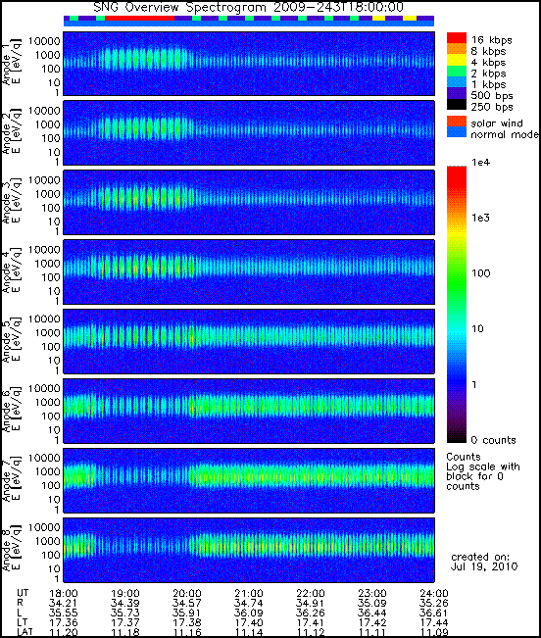The height and width of the screenshot is (638, 541).
Task: Click the R value 34.21
Action: point(63,603)
